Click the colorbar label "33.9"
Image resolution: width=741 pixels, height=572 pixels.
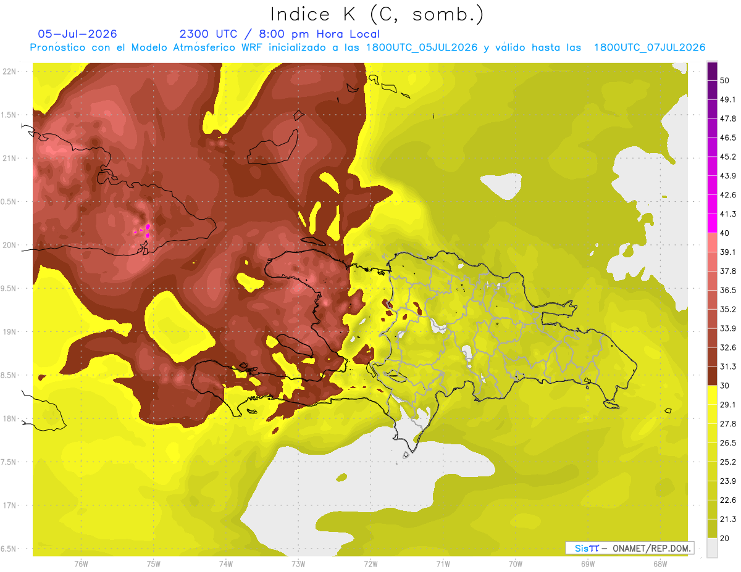point(727,328)
